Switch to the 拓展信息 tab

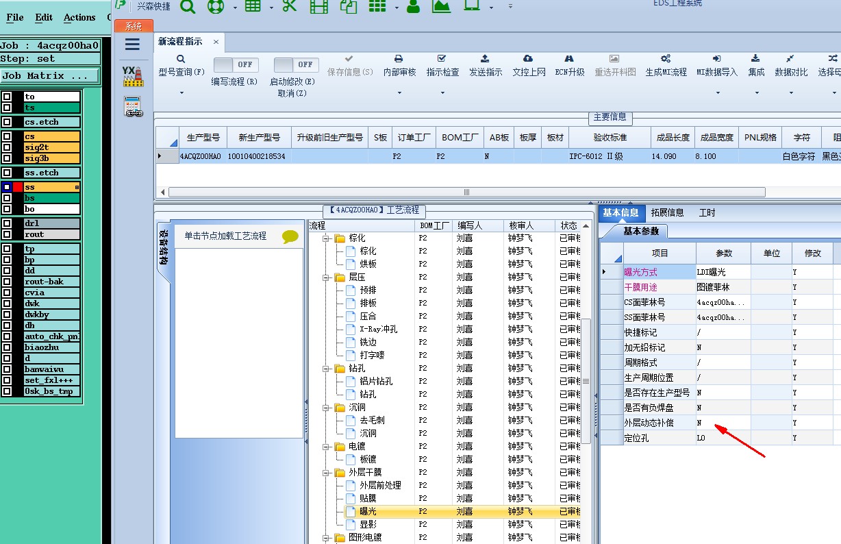[667, 213]
